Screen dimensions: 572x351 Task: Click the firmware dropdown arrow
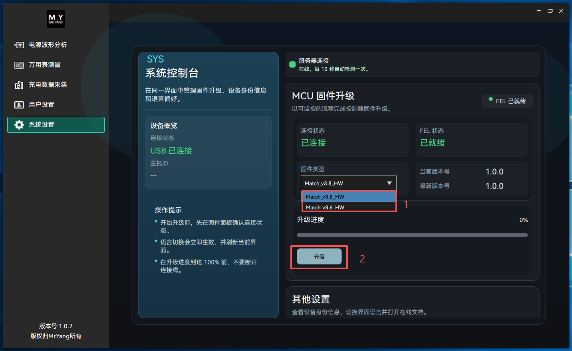coord(389,183)
